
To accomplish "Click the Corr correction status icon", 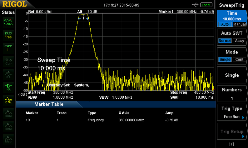I will [8, 61].
